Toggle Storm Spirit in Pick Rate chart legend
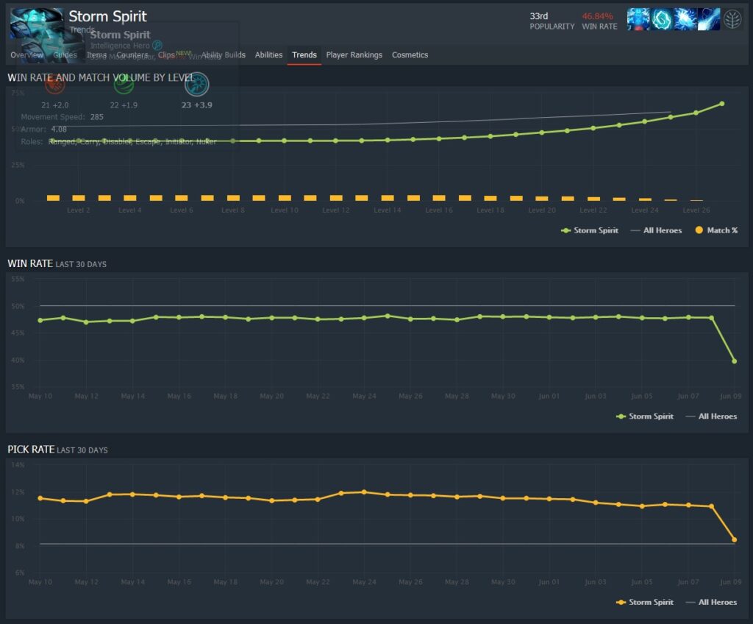Image resolution: width=753 pixels, height=624 pixels. pyautogui.click(x=644, y=602)
